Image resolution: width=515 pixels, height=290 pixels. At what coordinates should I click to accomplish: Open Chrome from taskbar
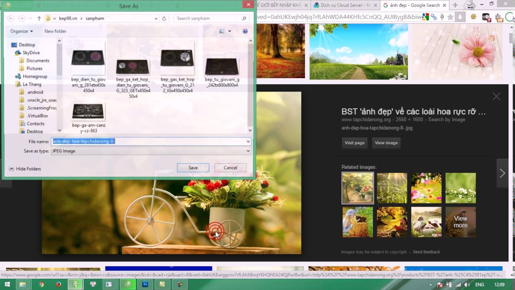pyautogui.click(x=41, y=284)
